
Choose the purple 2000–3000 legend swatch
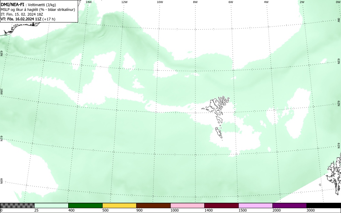click(x=290, y=206)
